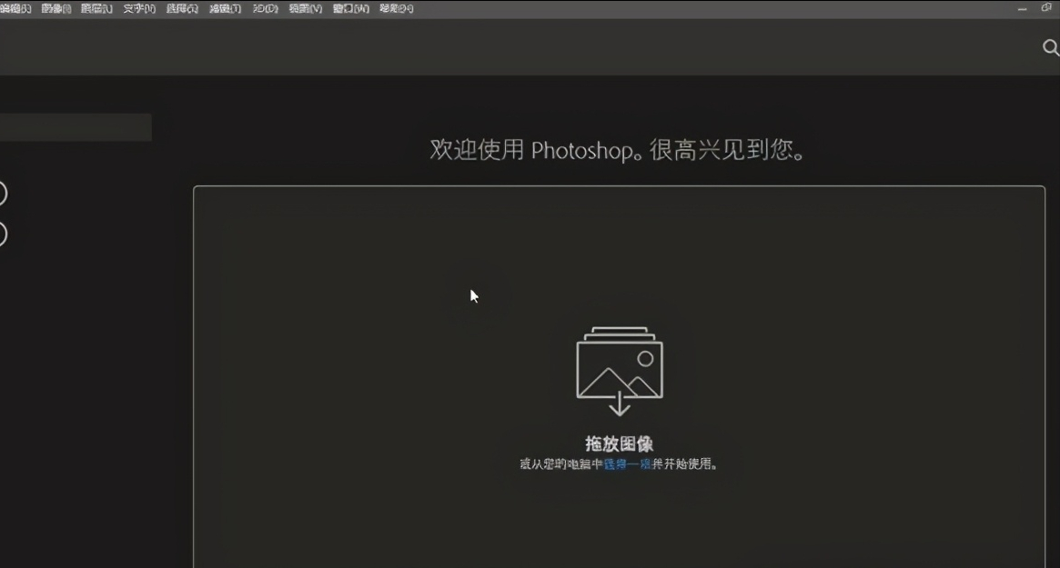Open the 选择 (Select) menu
This screenshot has width=1060, height=568.
pos(180,8)
